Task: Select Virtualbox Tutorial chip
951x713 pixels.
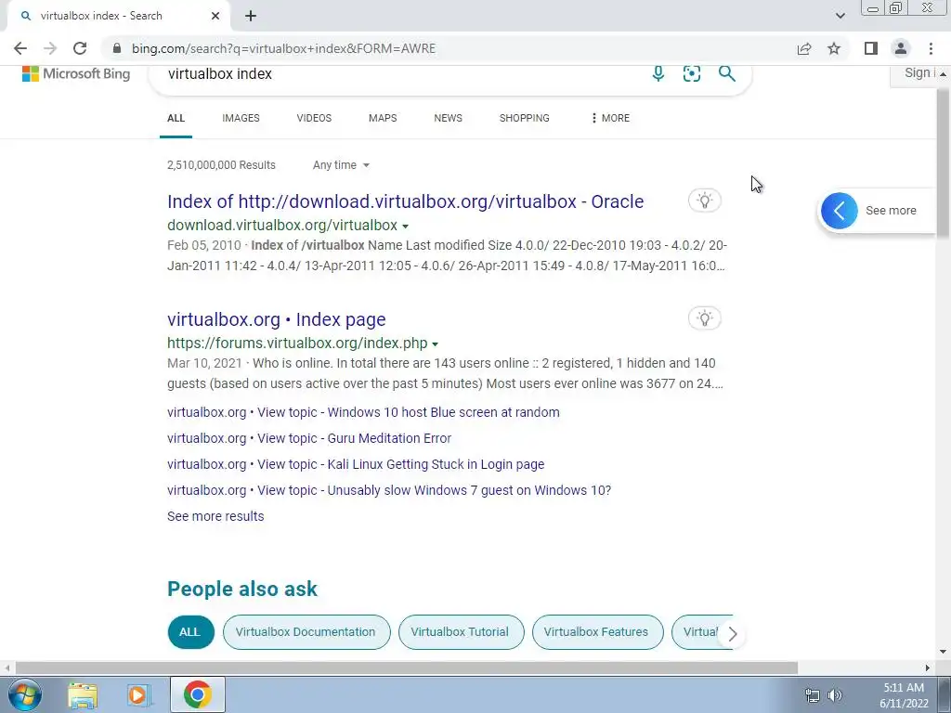Action: [461, 631]
